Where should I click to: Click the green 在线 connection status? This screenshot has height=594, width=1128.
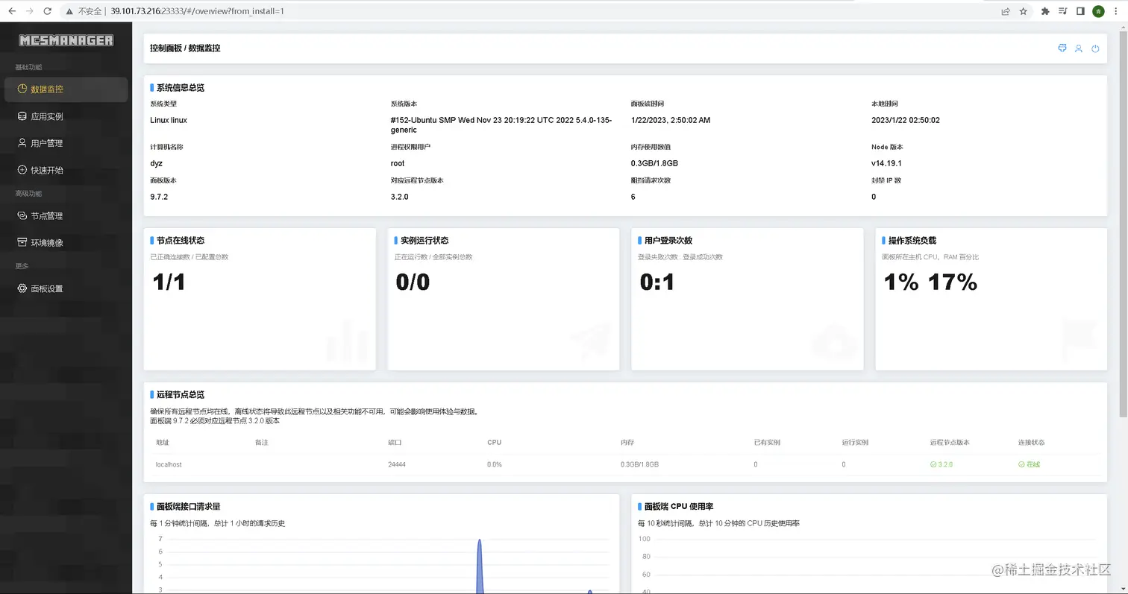1029,464
